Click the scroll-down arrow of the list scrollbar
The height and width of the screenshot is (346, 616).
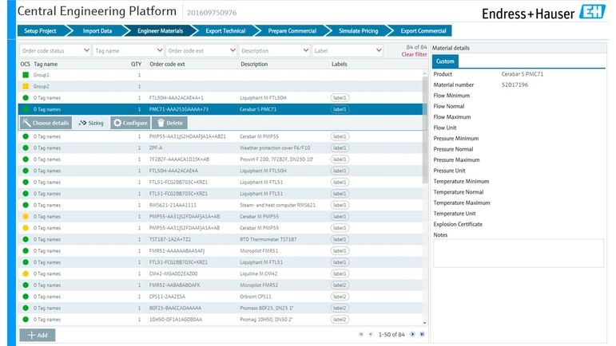pyautogui.click(x=425, y=323)
